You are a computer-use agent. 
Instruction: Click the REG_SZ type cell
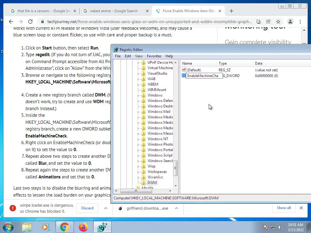point(224,70)
